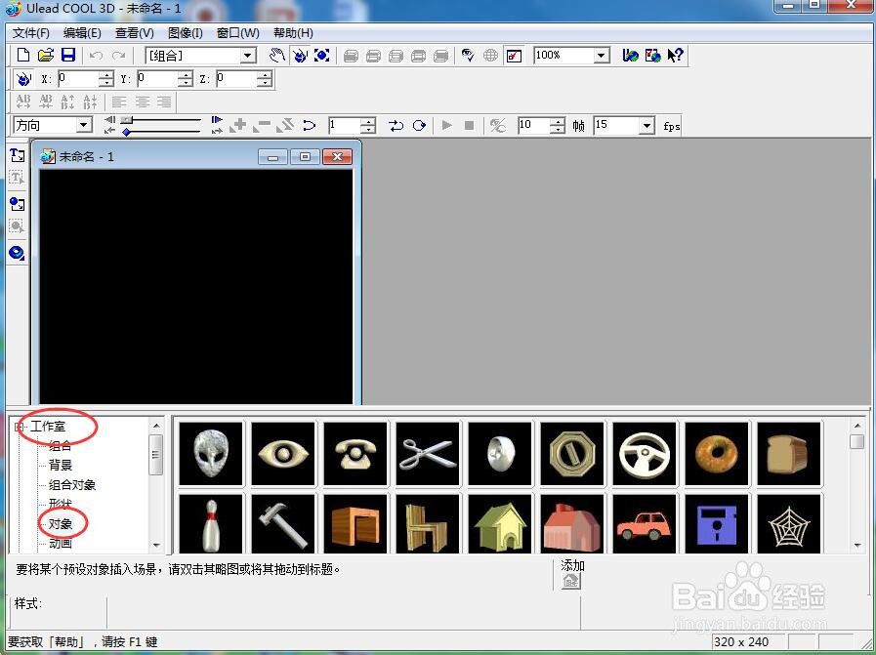This screenshot has height=655, width=876.
Task: Undo the last action
Action: 96,56
